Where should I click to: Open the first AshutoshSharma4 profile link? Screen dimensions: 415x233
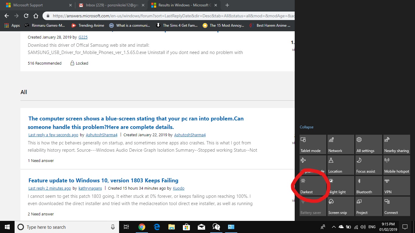102,135
